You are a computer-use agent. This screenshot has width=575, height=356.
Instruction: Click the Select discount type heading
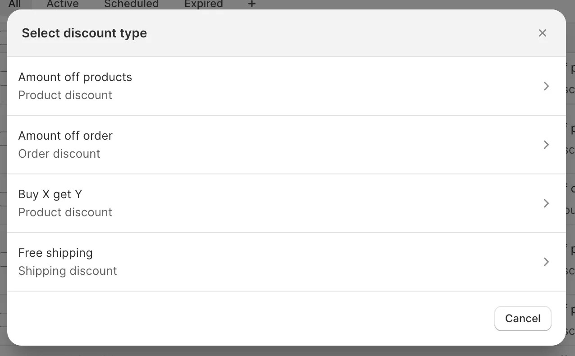pyautogui.click(x=84, y=33)
